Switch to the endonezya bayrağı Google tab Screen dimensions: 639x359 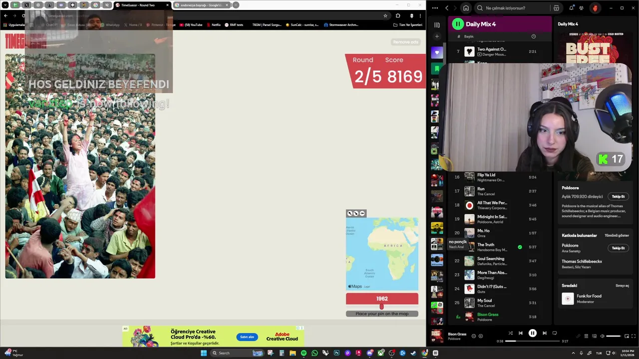pos(201,5)
